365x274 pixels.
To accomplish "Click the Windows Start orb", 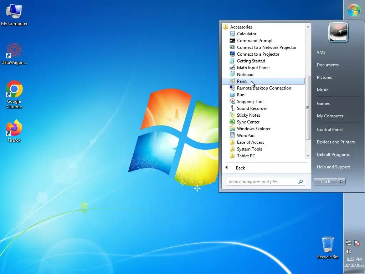I will pyautogui.click(x=354, y=10).
